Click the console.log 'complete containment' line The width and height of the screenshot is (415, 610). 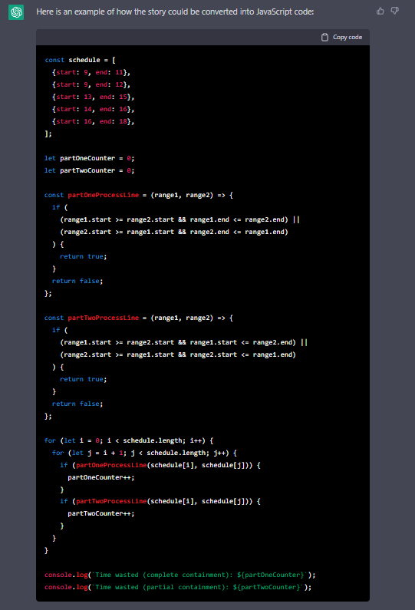pos(180,575)
